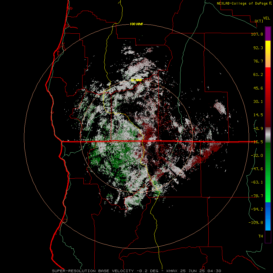Select the -94.2 scale value

click(x=257, y=209)
